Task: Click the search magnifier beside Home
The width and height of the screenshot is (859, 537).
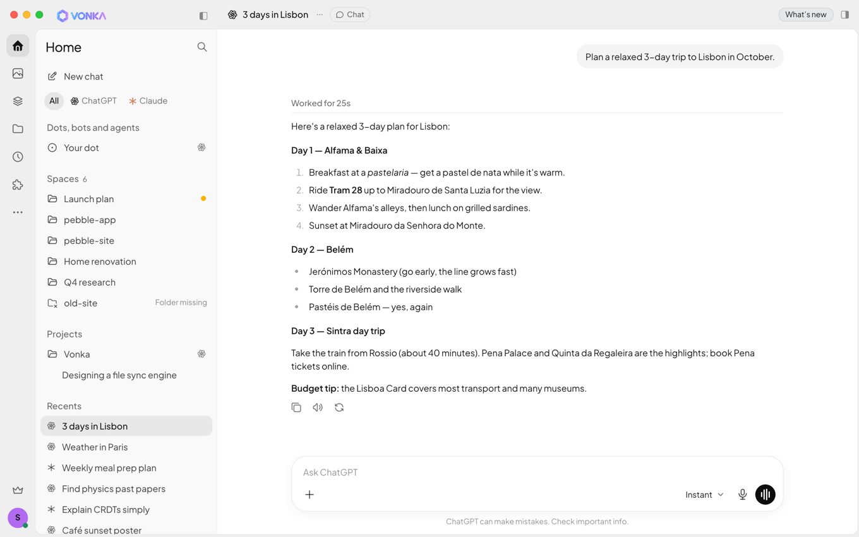Action: [x=202, y=47]
